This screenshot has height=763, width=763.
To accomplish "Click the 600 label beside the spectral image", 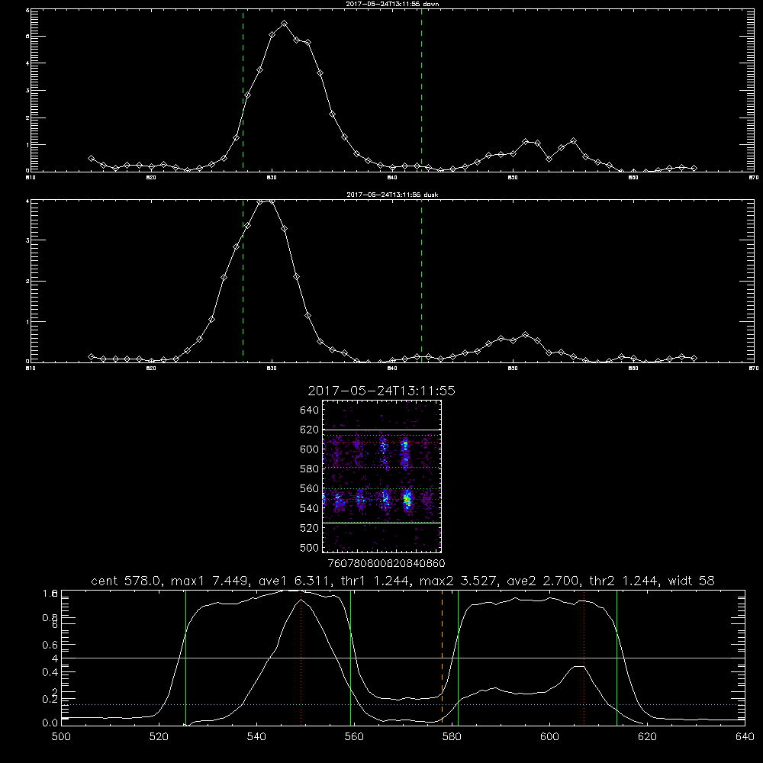I will coord(310,449).
